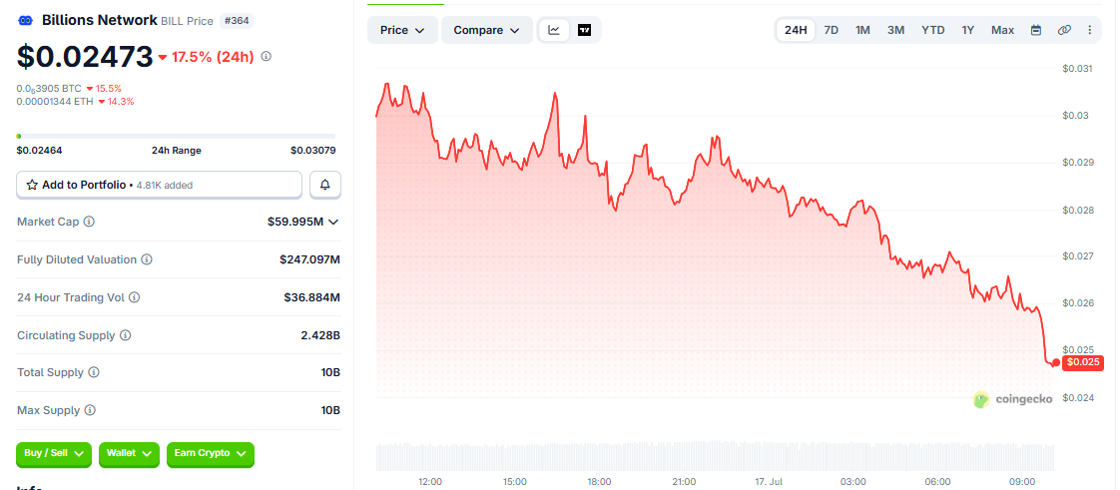Click the 0.00001344 ETH price text

55,102
